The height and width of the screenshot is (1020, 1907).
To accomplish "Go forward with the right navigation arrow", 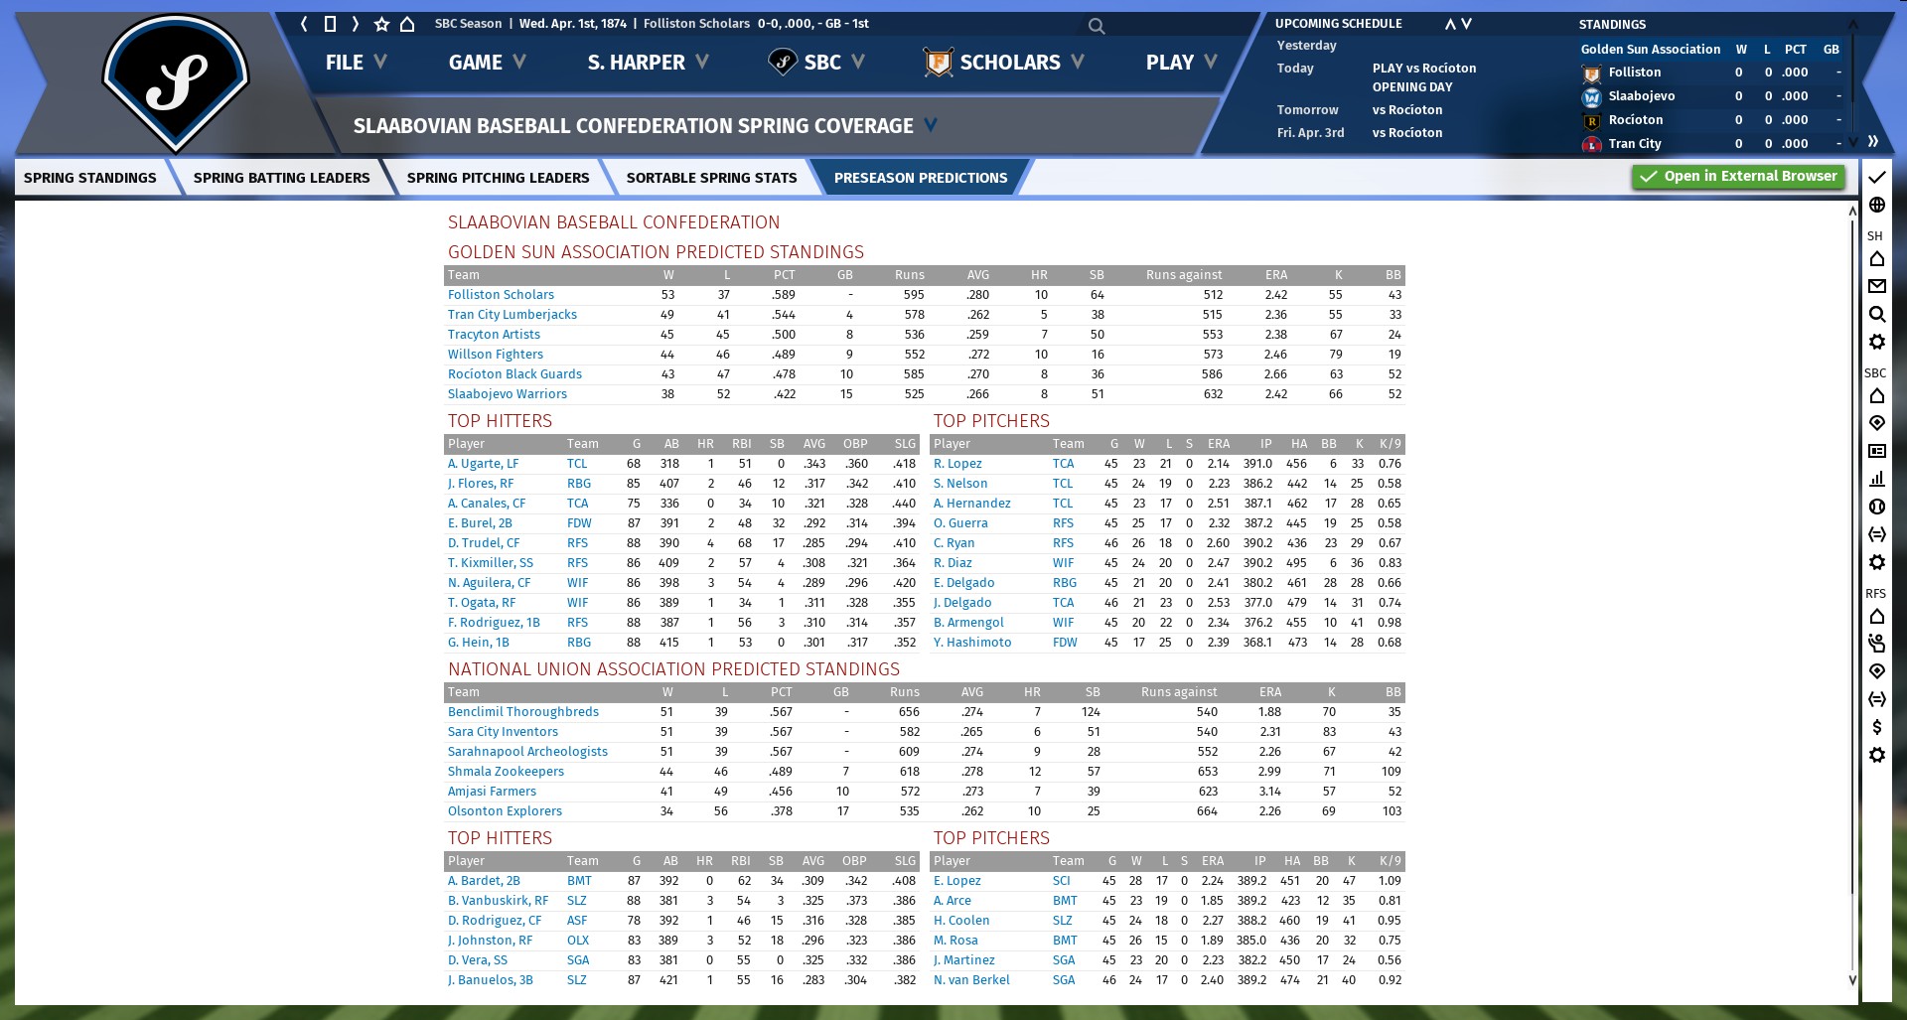I will pos(355,24).
